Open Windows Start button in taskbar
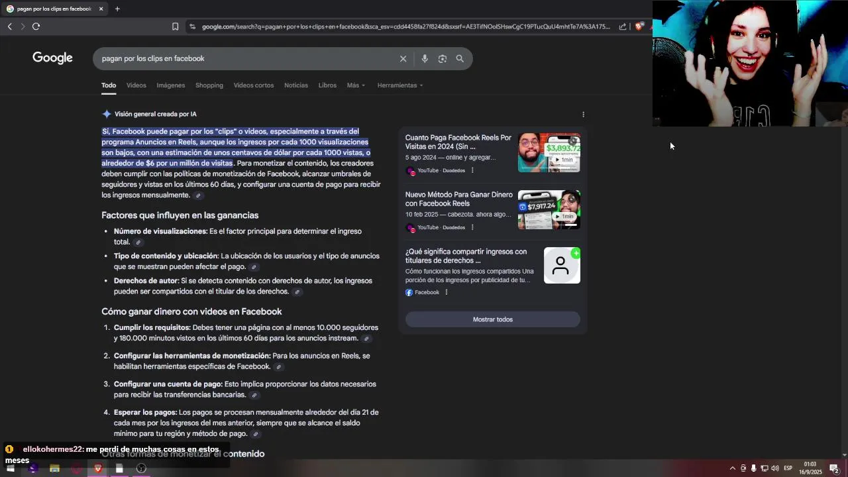Image resolution: width=848 pixels, height=477 pixels. [11, 468]
